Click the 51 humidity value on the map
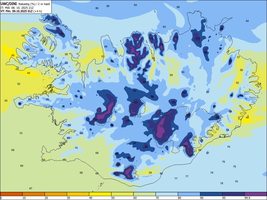267x200 pixels. [218, 129]
